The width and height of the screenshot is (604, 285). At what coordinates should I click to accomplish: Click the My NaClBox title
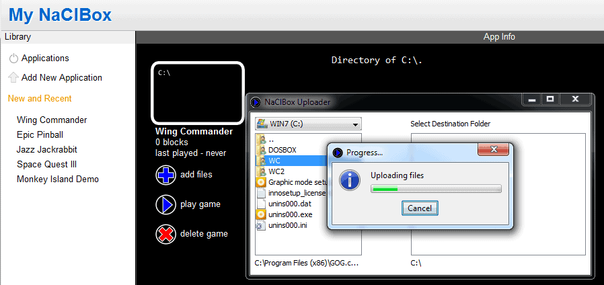(60, 15)
